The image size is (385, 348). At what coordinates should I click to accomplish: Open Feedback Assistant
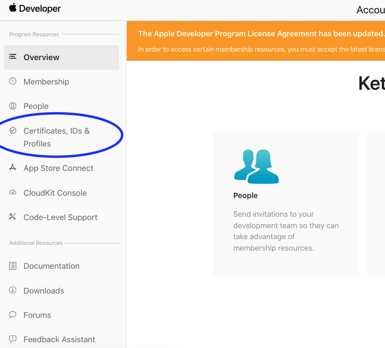[59, 340]
